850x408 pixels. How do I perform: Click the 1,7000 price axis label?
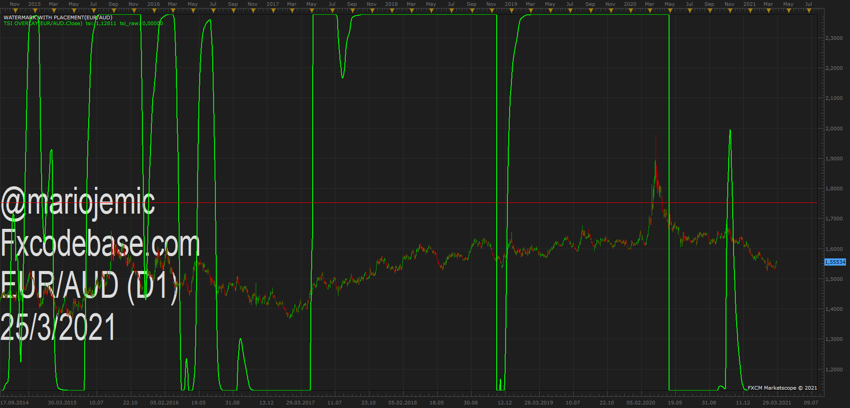(x=834, y=219)
